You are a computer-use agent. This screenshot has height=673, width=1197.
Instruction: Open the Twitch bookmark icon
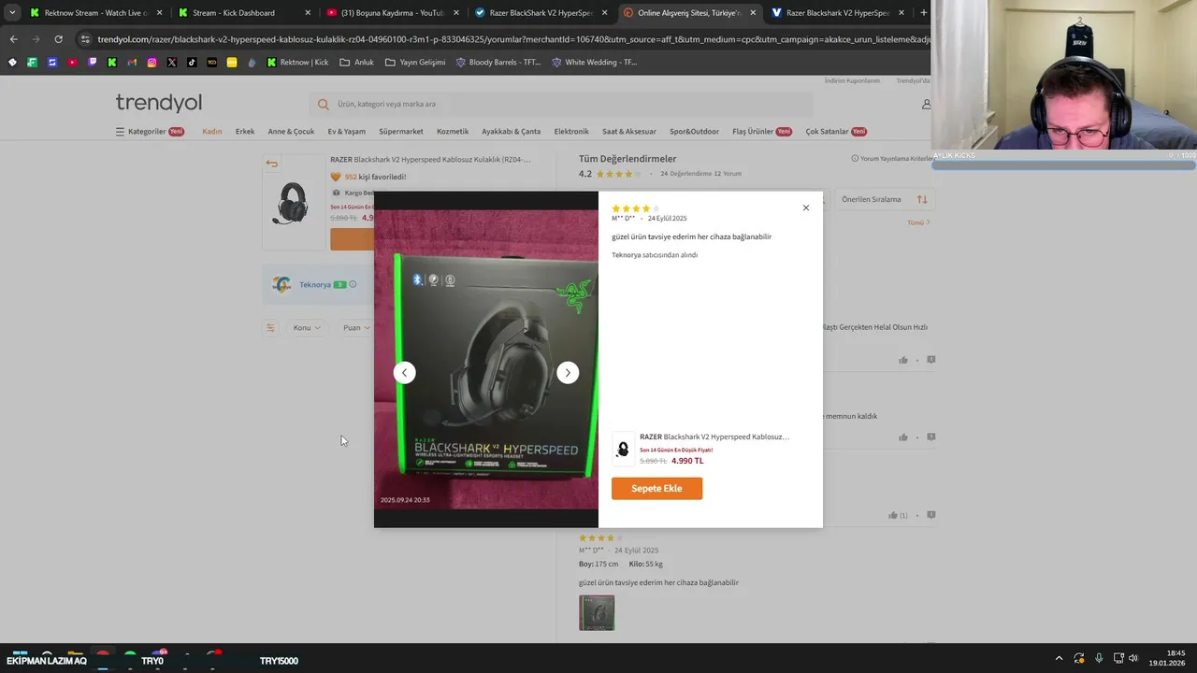(92, 63)
